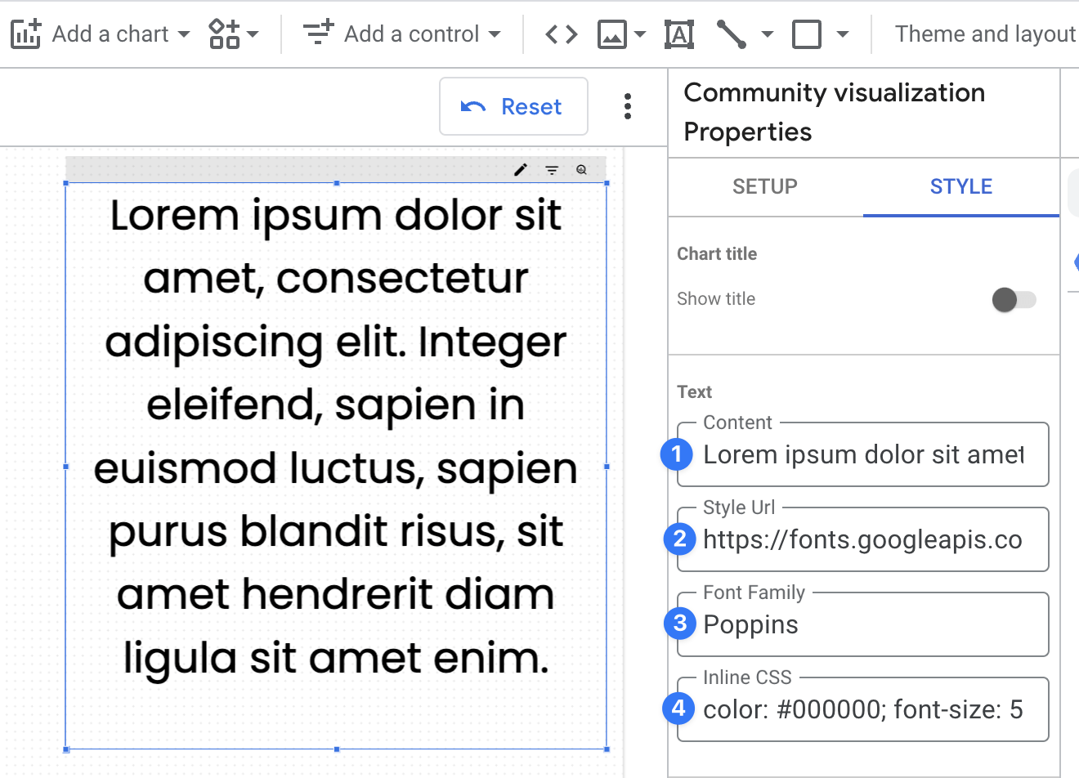Enable the Show title toggle
This screenshot has width=1079, height=778.
[1014, 300]
